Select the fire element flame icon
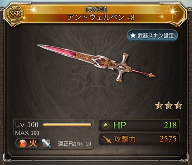 23,143
